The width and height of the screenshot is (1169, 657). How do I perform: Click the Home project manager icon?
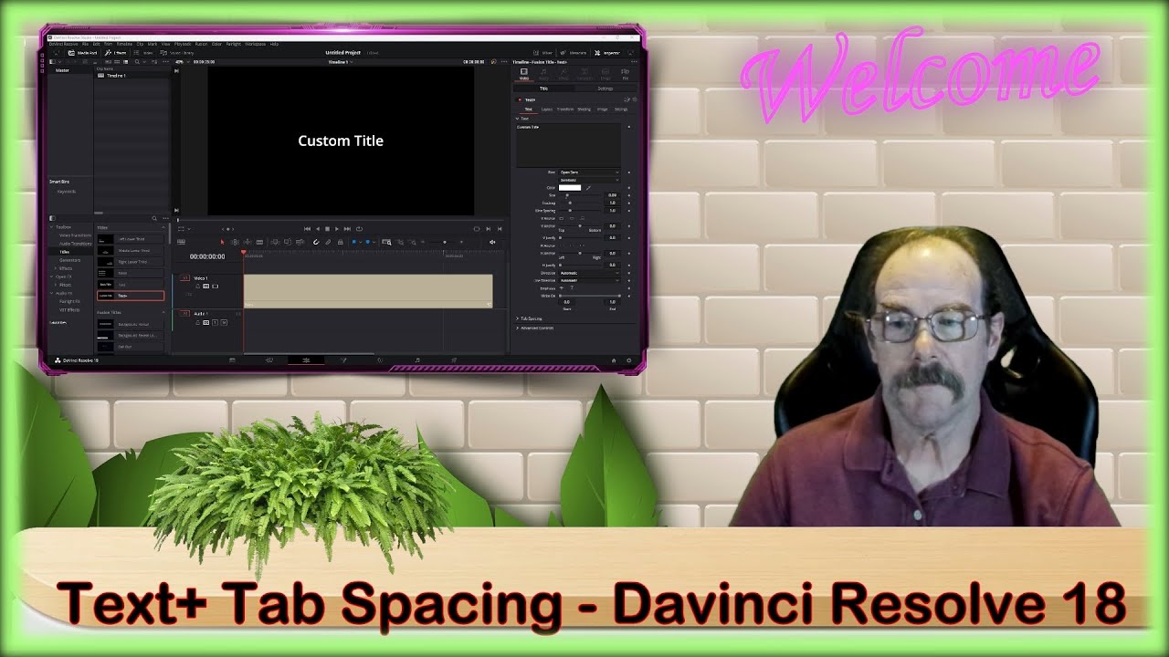(614, 360)
